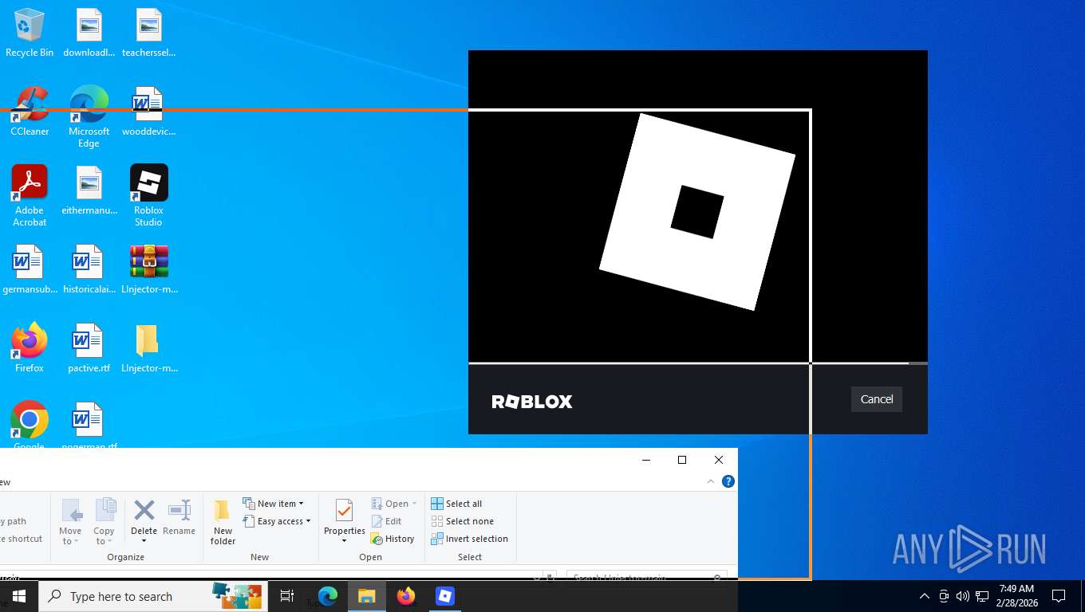Viewport: 1085px width, 612px height.
Task: Click Move to in the ribbon
Action: point(70,522)
